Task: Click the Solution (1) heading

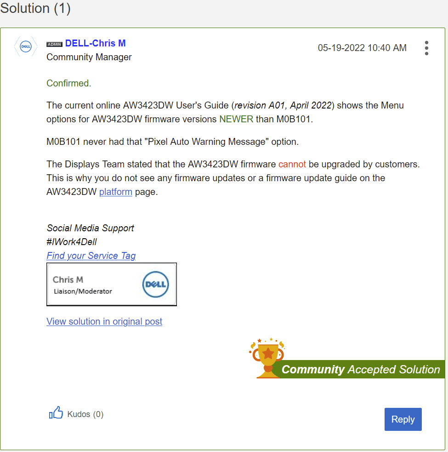Action: tap(35, 8)
